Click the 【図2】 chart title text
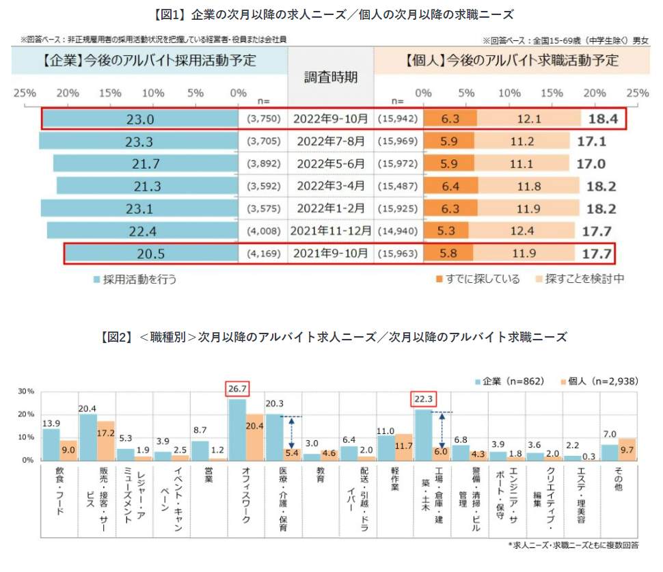 (x=331, y=337)
